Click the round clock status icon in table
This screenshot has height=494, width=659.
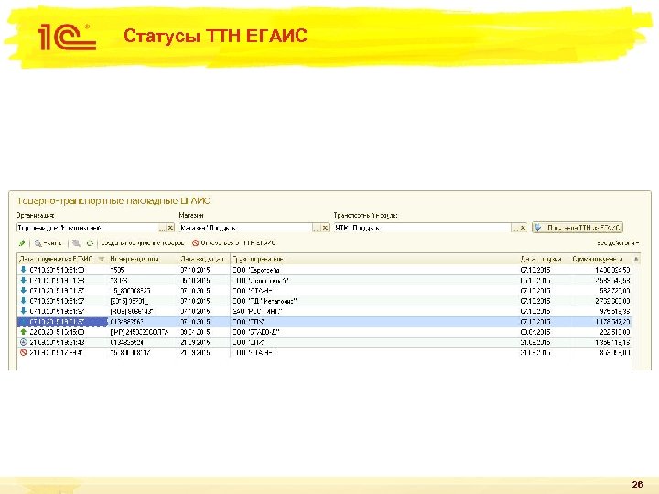click(24, 342)
